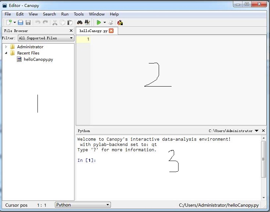Image resolution: width=270 pixels, height=212 pixels.
Task: Paste from clipboard icon
Action: pos(70,22)
